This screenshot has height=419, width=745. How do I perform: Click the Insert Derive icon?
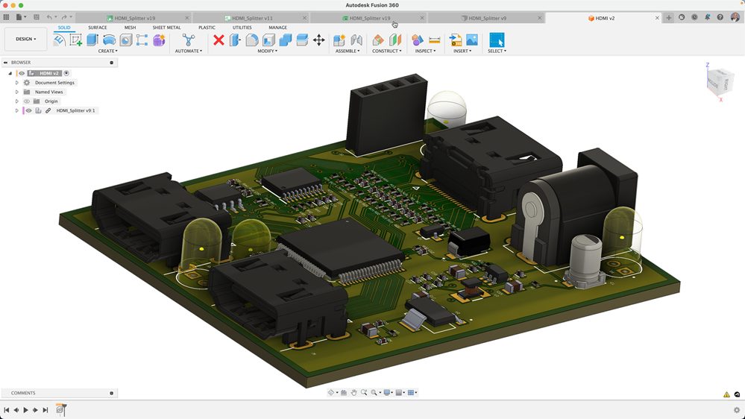pos(455,40)
